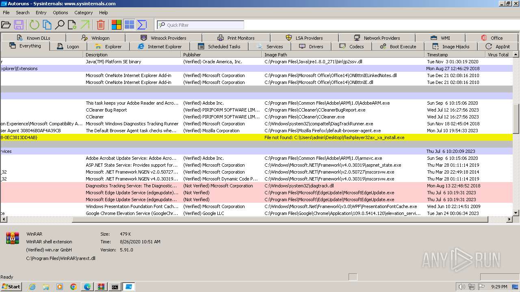Click the Open file toolbar icon
520x292 pixels.
click(6, 25)
